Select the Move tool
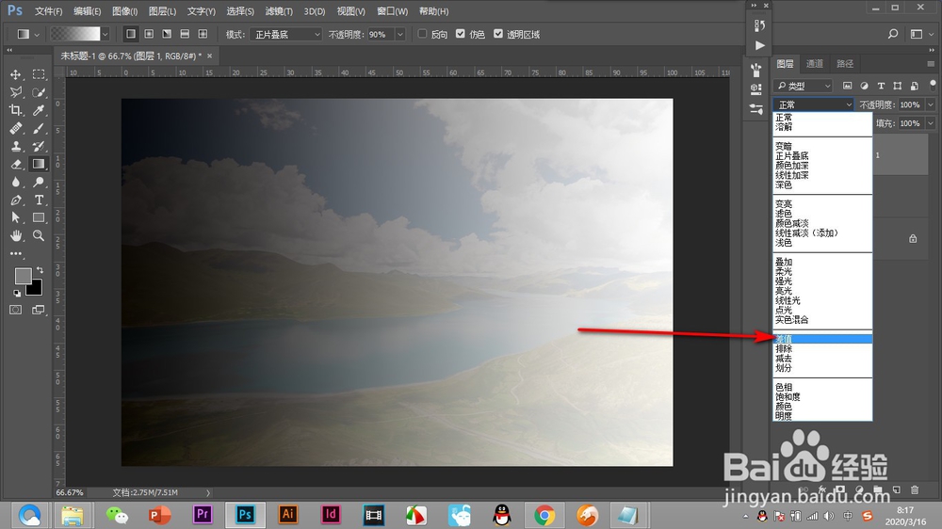 pyautogui.click(x=16, y=74)
